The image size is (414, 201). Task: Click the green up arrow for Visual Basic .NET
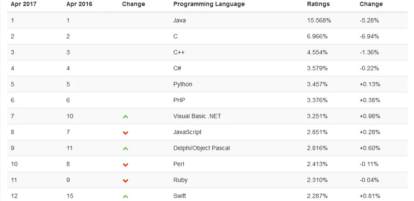pos(125,116)
